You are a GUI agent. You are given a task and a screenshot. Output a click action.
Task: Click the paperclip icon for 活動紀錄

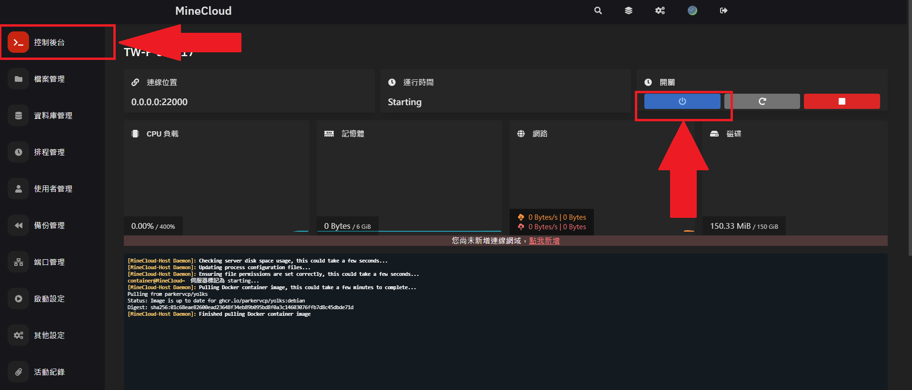tap(19, 372)
